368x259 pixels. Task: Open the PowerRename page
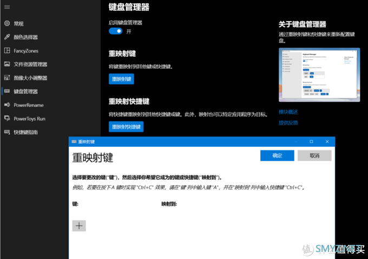pyautogui.click(x=28, y=105)
